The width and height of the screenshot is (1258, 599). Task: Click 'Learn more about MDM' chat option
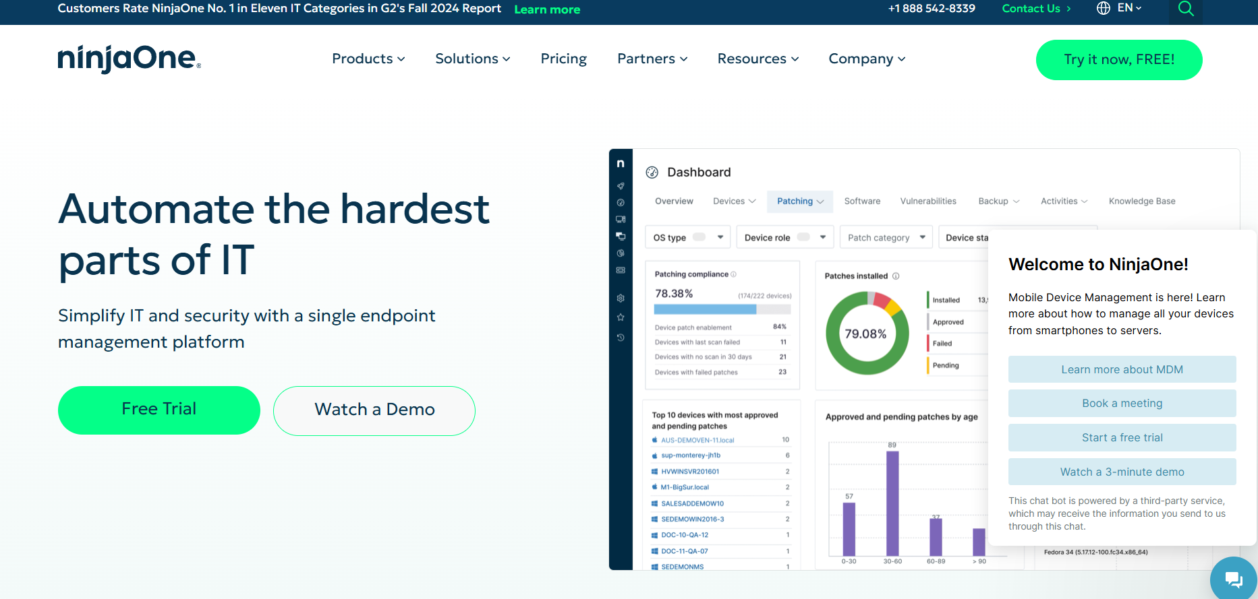coord(1122,369)
